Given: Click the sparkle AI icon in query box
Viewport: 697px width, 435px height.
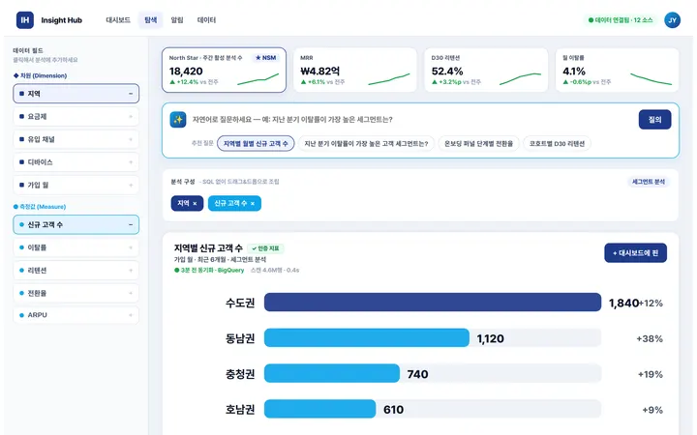Looking at the screenshot, I should coord(178,120).
